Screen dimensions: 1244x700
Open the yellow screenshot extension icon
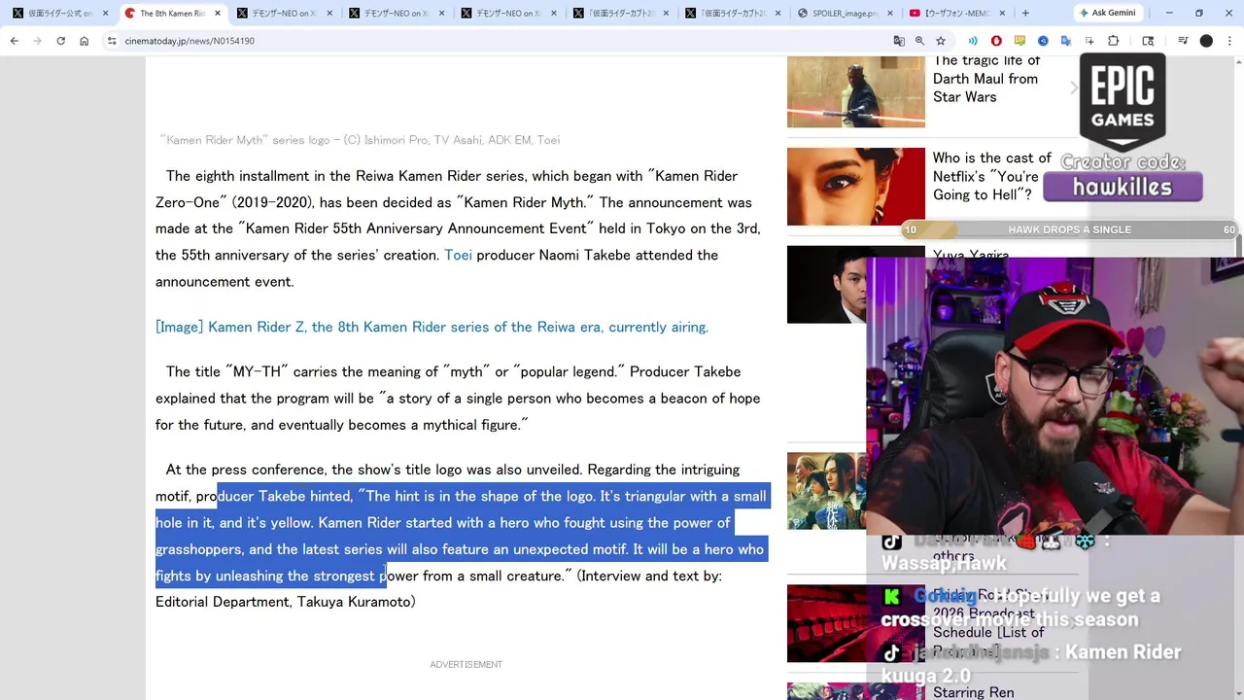1019,41
